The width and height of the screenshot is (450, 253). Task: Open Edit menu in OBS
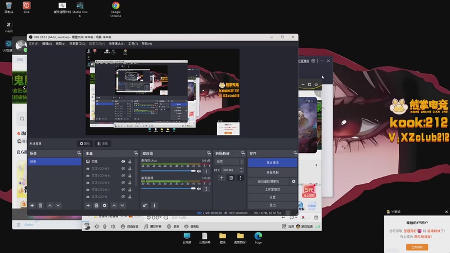(47, 44)
